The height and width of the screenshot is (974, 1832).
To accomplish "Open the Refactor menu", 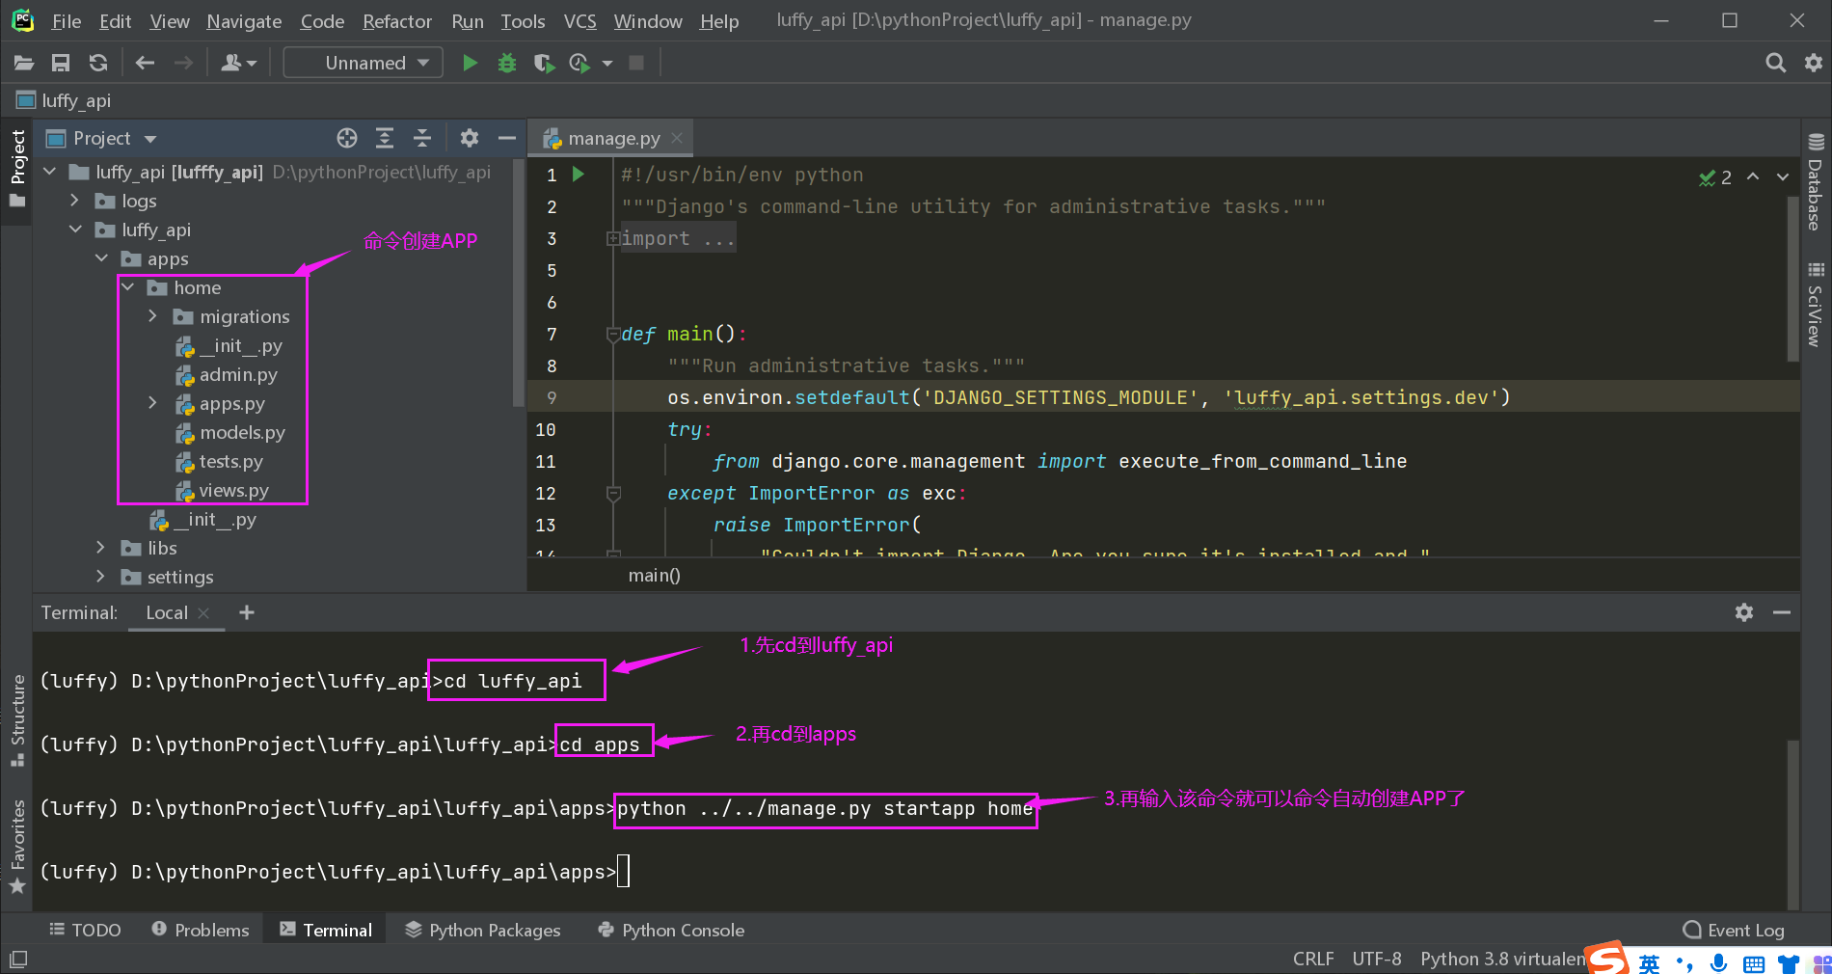I will click(397, 20).
